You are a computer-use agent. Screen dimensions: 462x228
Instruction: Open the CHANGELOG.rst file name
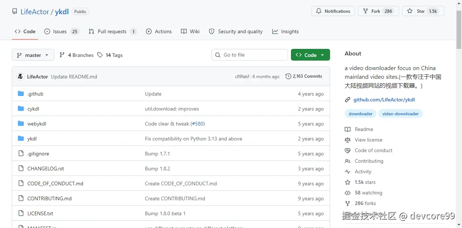46,169
